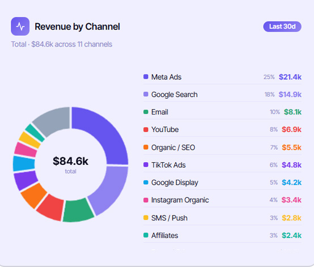Click the YouTube red legend square
Screen dimensions: 314x267
pyautogui.click(x=146, y=129)
